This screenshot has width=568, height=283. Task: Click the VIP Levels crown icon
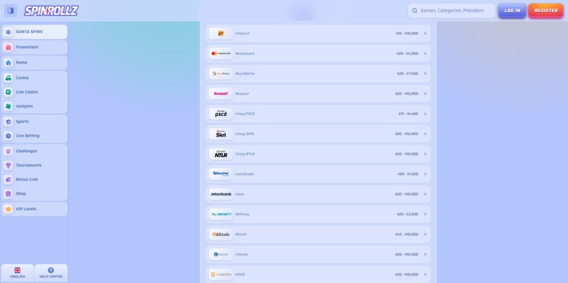click(8, 209)
